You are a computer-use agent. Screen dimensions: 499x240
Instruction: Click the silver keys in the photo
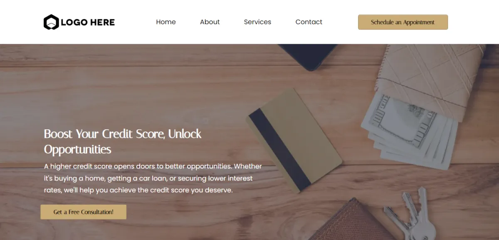click(x=412, y=214)
